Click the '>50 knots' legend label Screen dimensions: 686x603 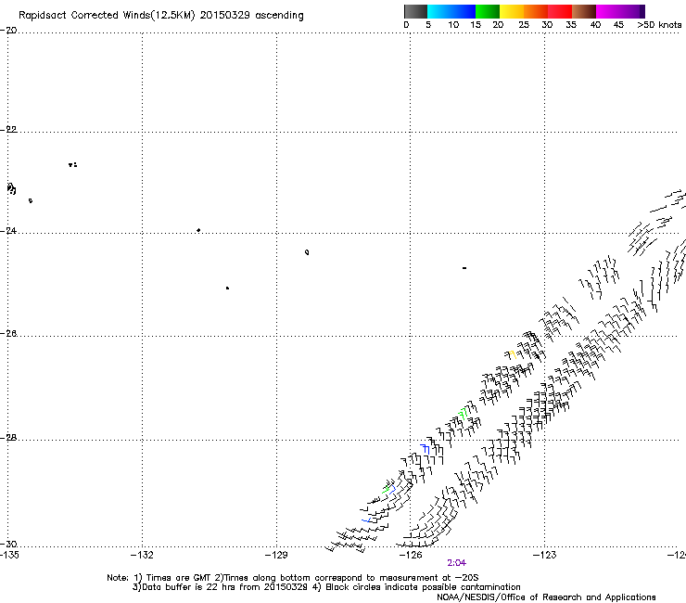[659, 25]
